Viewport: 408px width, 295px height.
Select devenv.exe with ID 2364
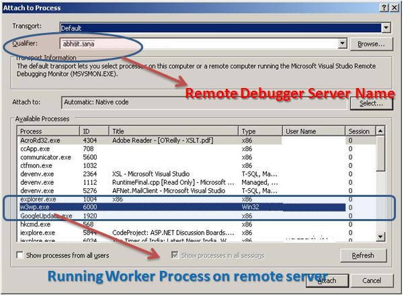tap(196, 174)
